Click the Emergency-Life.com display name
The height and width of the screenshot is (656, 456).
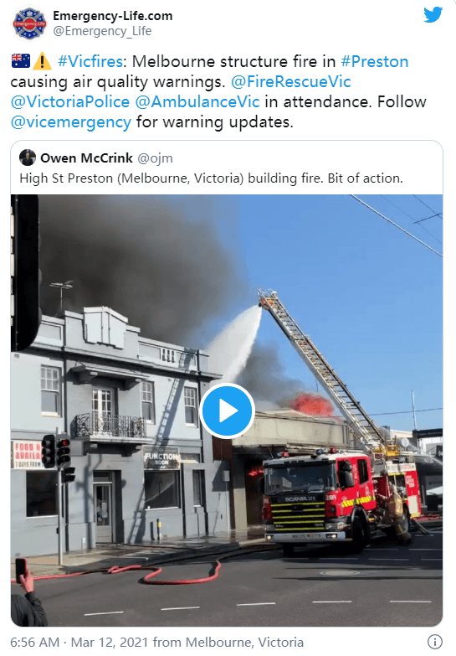(x=112, y=16)
